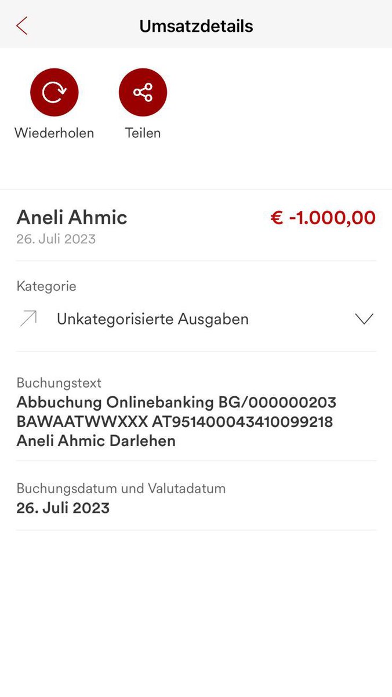Expand the Kategorie dropdown chevron
Image resolution: width=392 pixels, height=697 pixels.
pyautogui.click(x=364, y=319)
